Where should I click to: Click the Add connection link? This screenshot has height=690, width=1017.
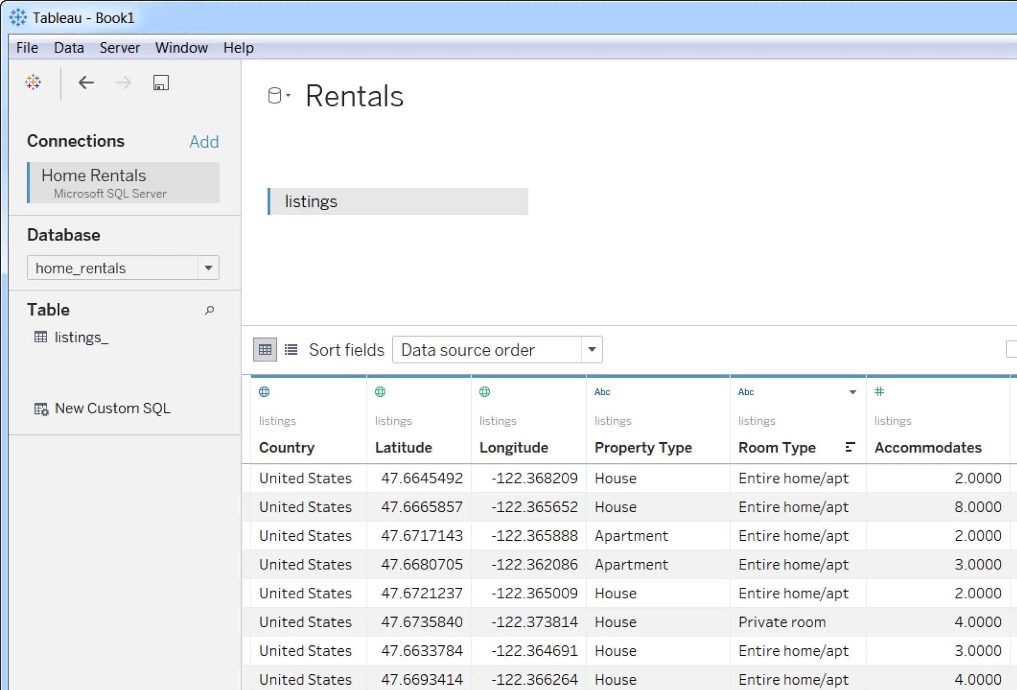(204, 142)
